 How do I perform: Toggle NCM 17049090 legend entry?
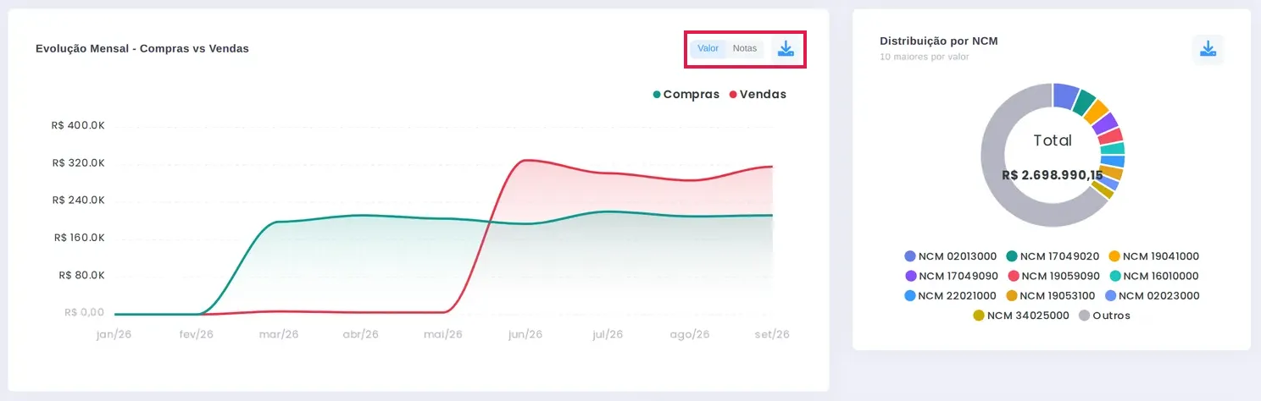click(x=951, y=276)
